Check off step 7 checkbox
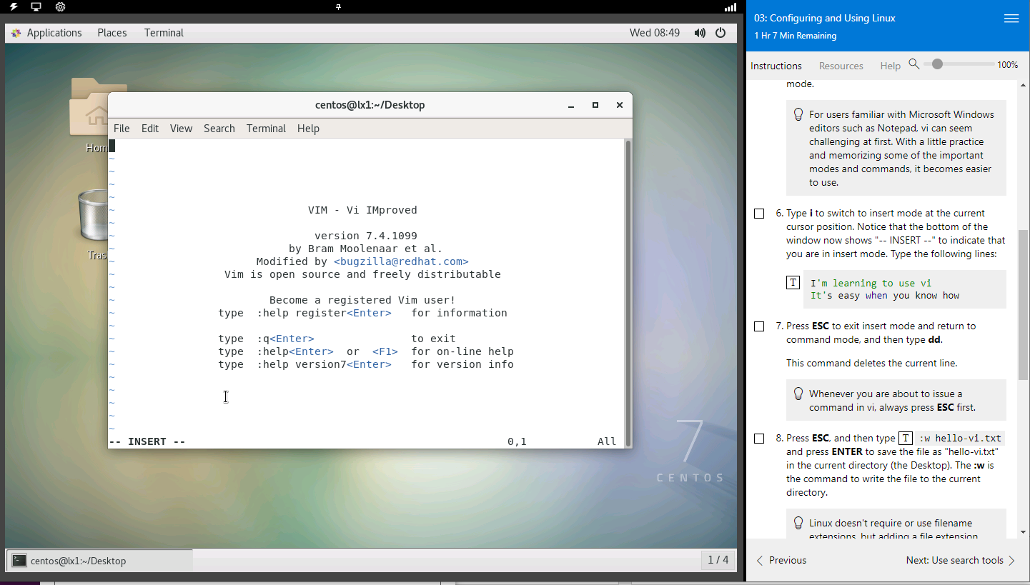Screen dimensions: 1030x585 click(759, 326)
